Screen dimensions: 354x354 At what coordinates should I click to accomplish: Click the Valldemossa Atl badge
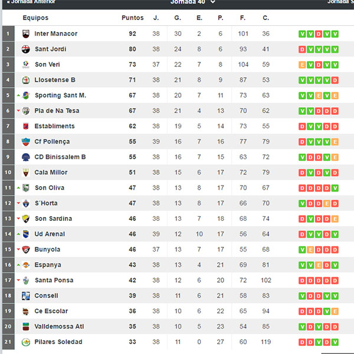pyautogui.click(x=26, y=327)
